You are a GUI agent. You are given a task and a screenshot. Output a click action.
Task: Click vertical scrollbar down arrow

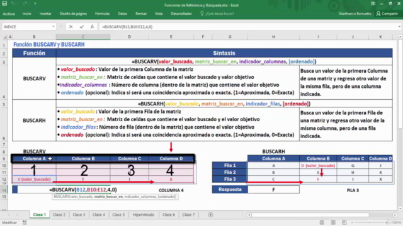coord(400,208)
